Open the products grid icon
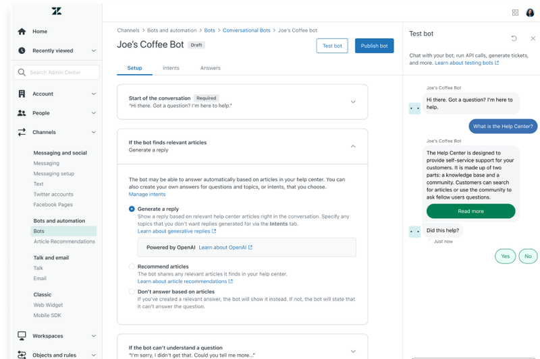Image resolution: width=540 pixels, height=359 pixels. tap(515, 12)
